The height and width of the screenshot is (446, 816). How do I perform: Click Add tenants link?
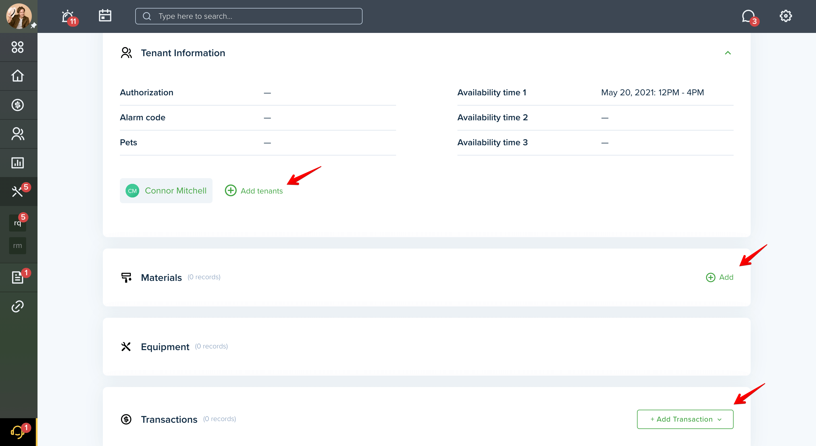pyautogui.click(x=254, y=190)
